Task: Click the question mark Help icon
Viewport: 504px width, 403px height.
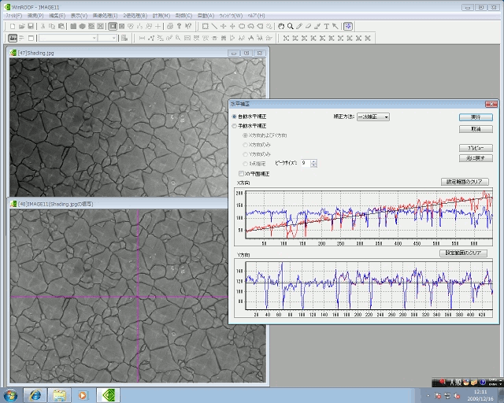Action: coord(179,26)
